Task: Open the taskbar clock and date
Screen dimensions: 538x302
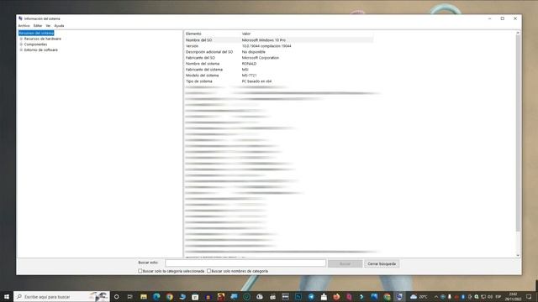Action: 513,296
